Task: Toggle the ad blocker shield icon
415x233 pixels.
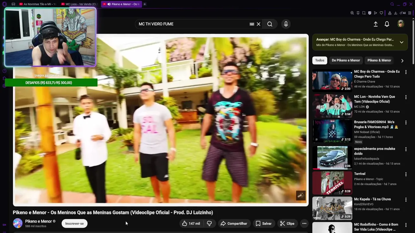Action: pyautogui.click(x=370, y=13)
